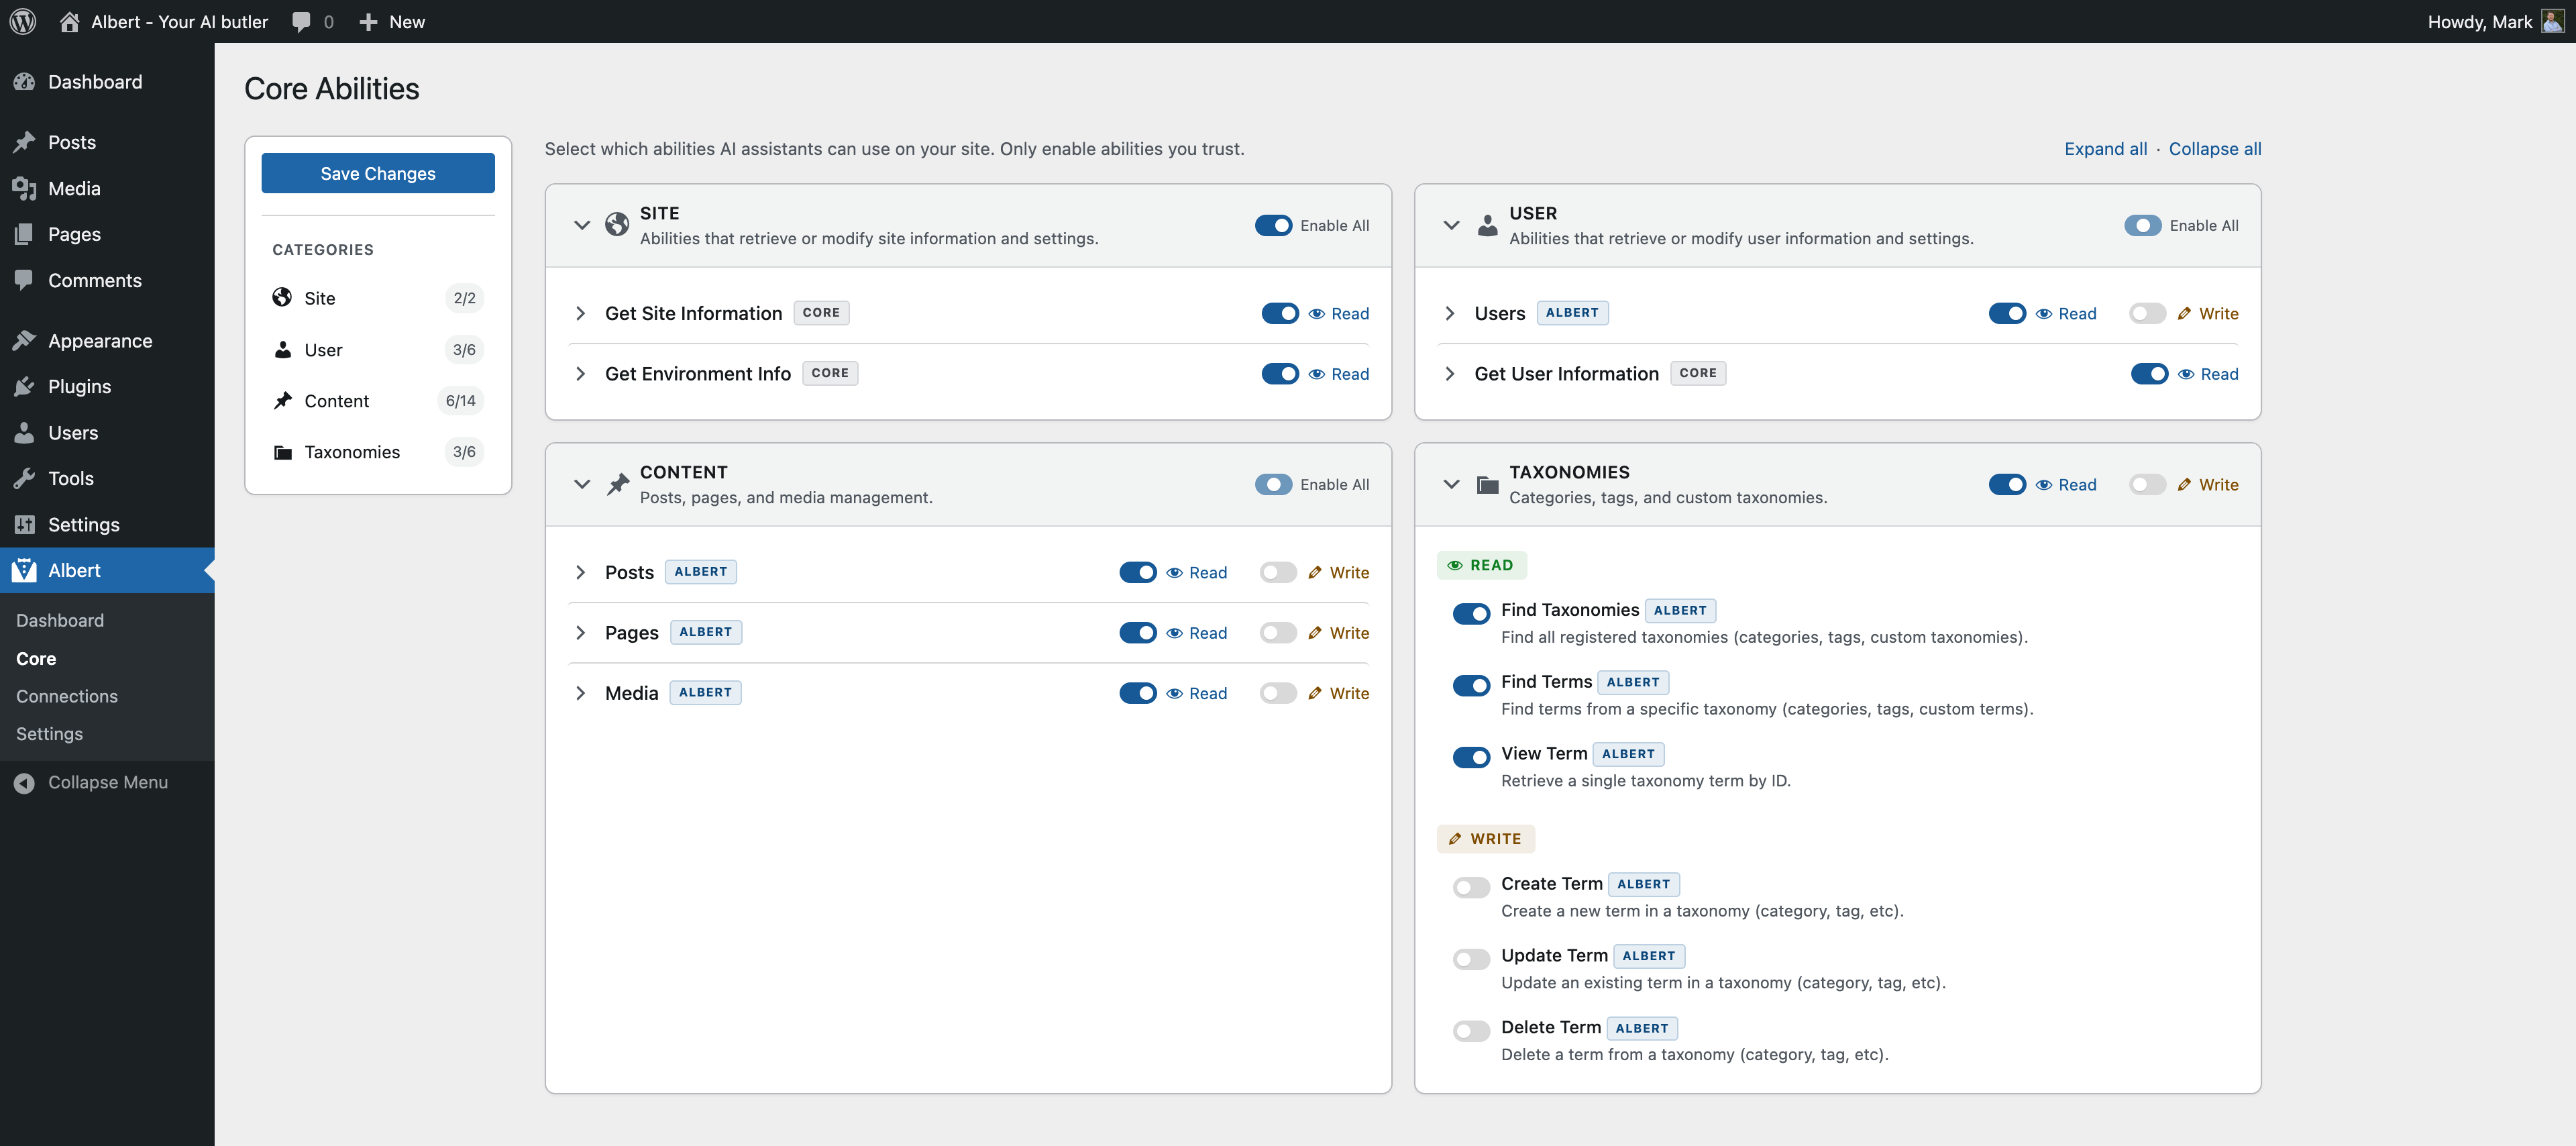Click the Media icon in sidebar
The width and height of the screenshot is (2576, 1146).
24,189
